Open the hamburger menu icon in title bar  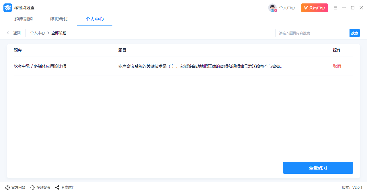pos(335,8)
